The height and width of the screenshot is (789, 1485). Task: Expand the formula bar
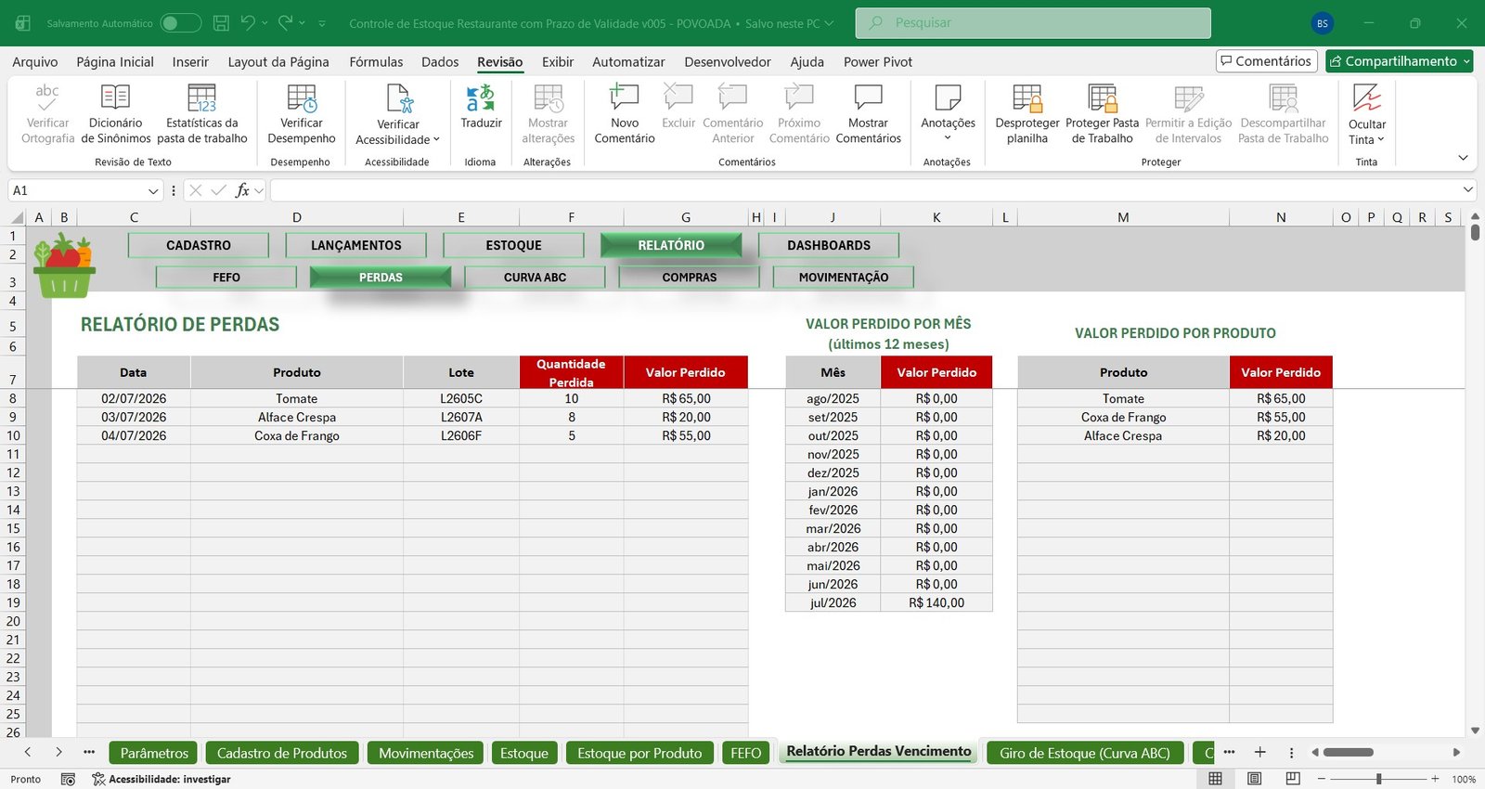(1467, 190)
